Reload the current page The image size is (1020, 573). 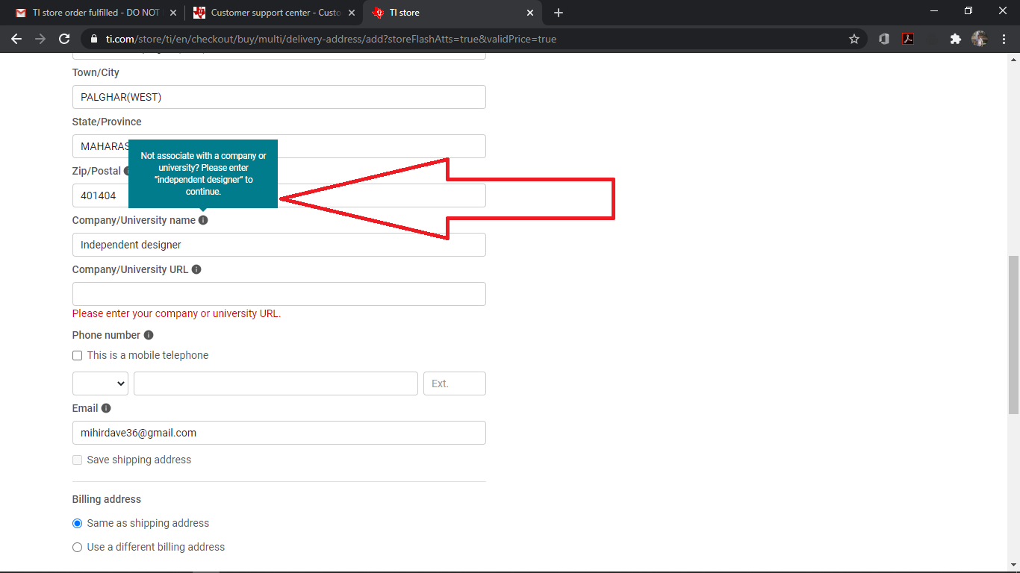click(64, 39)
